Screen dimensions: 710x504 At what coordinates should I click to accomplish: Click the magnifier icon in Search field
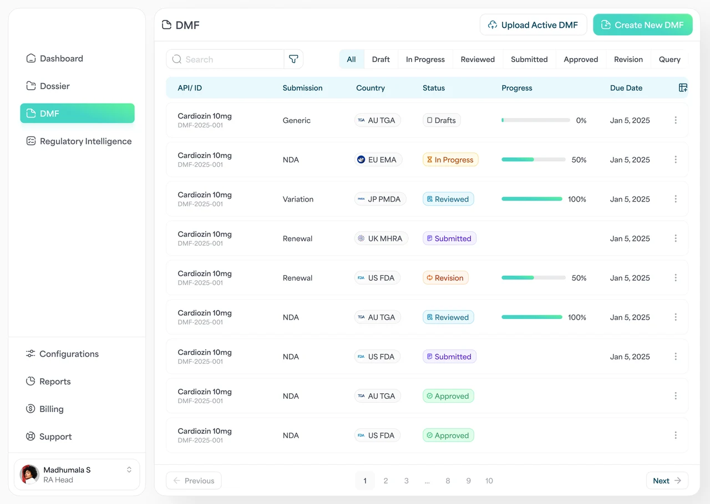pyautogui.click(x=177, y=59)
